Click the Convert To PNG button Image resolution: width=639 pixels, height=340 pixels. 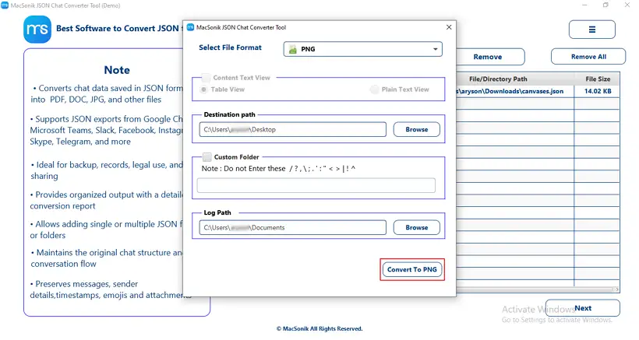tap(412, 270)
